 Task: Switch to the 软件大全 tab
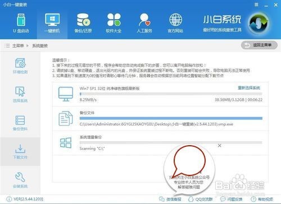pyautogui.click(x=114, y=23)
